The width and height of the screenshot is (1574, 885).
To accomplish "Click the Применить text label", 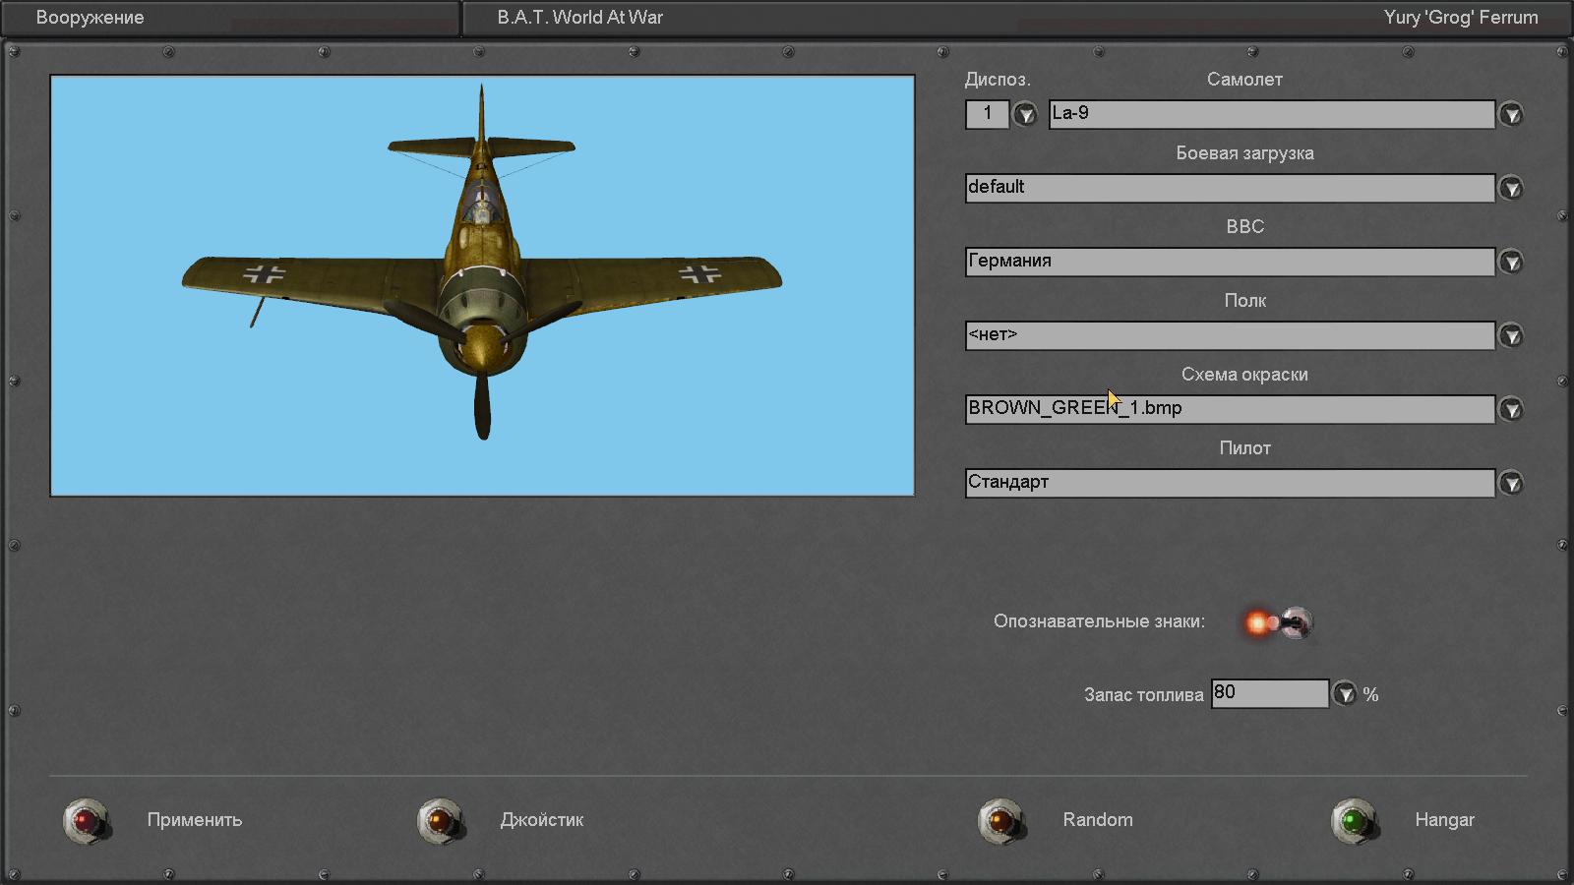I will [194, 820].
